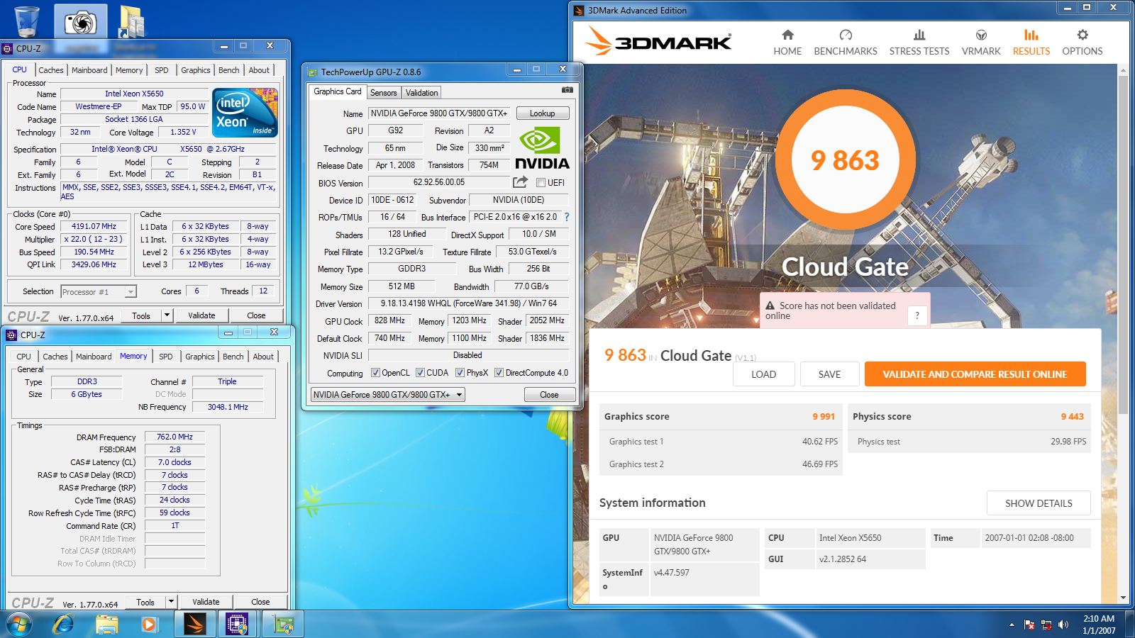Click the 9 863 score circle
This screenshot has height=638, width=1135.
(845, 160)
